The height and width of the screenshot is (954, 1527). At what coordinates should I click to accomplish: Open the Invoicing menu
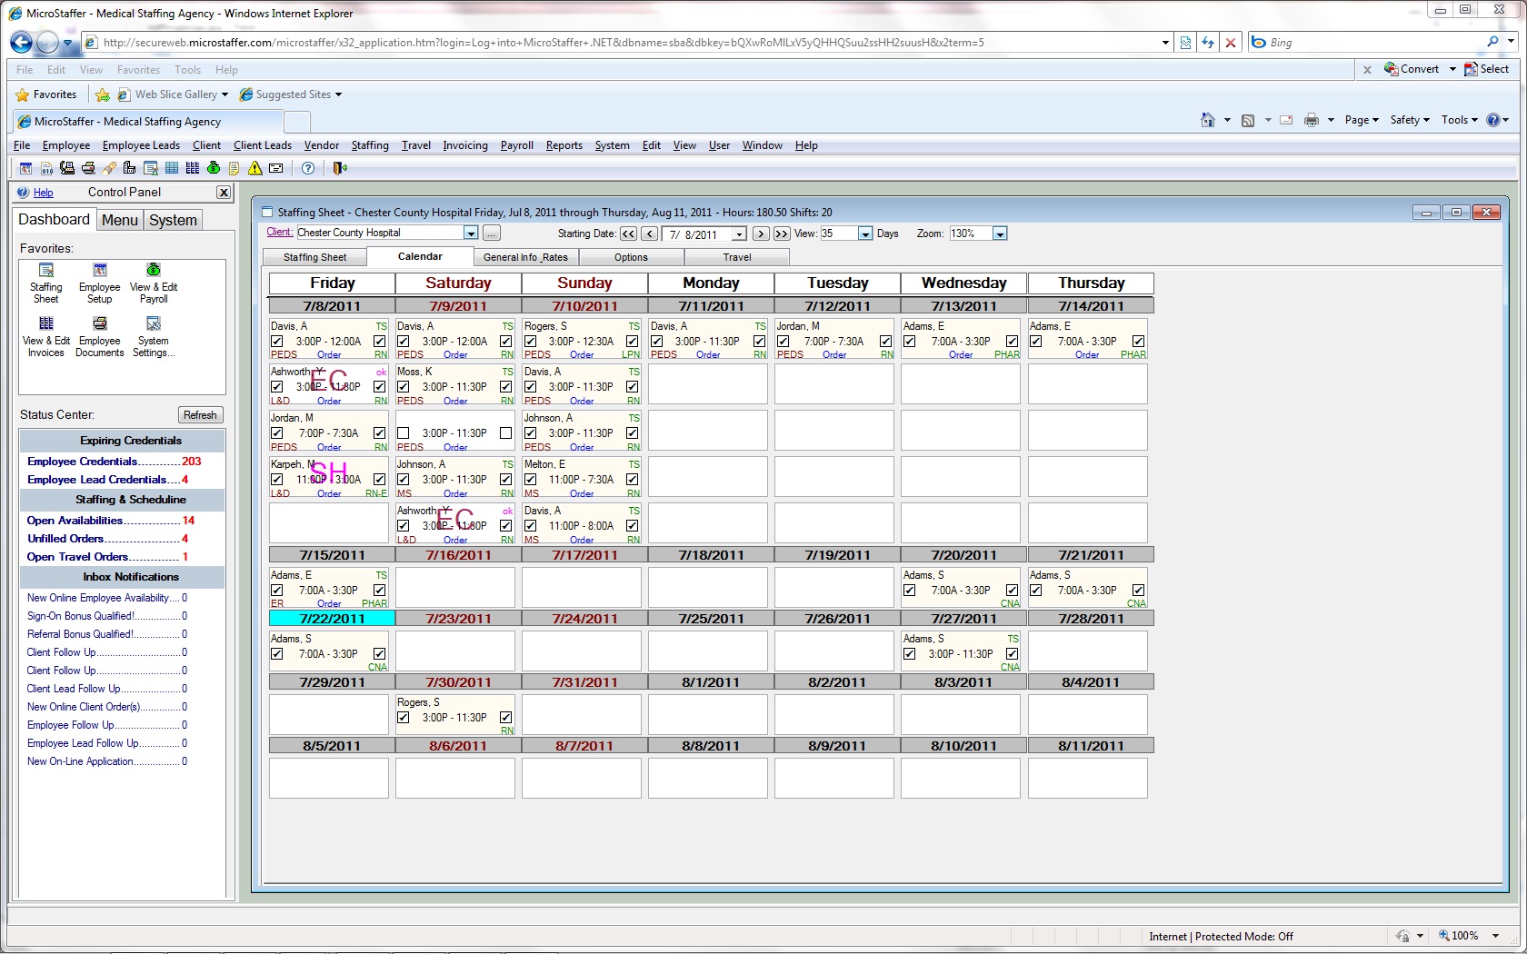(465, 145)
